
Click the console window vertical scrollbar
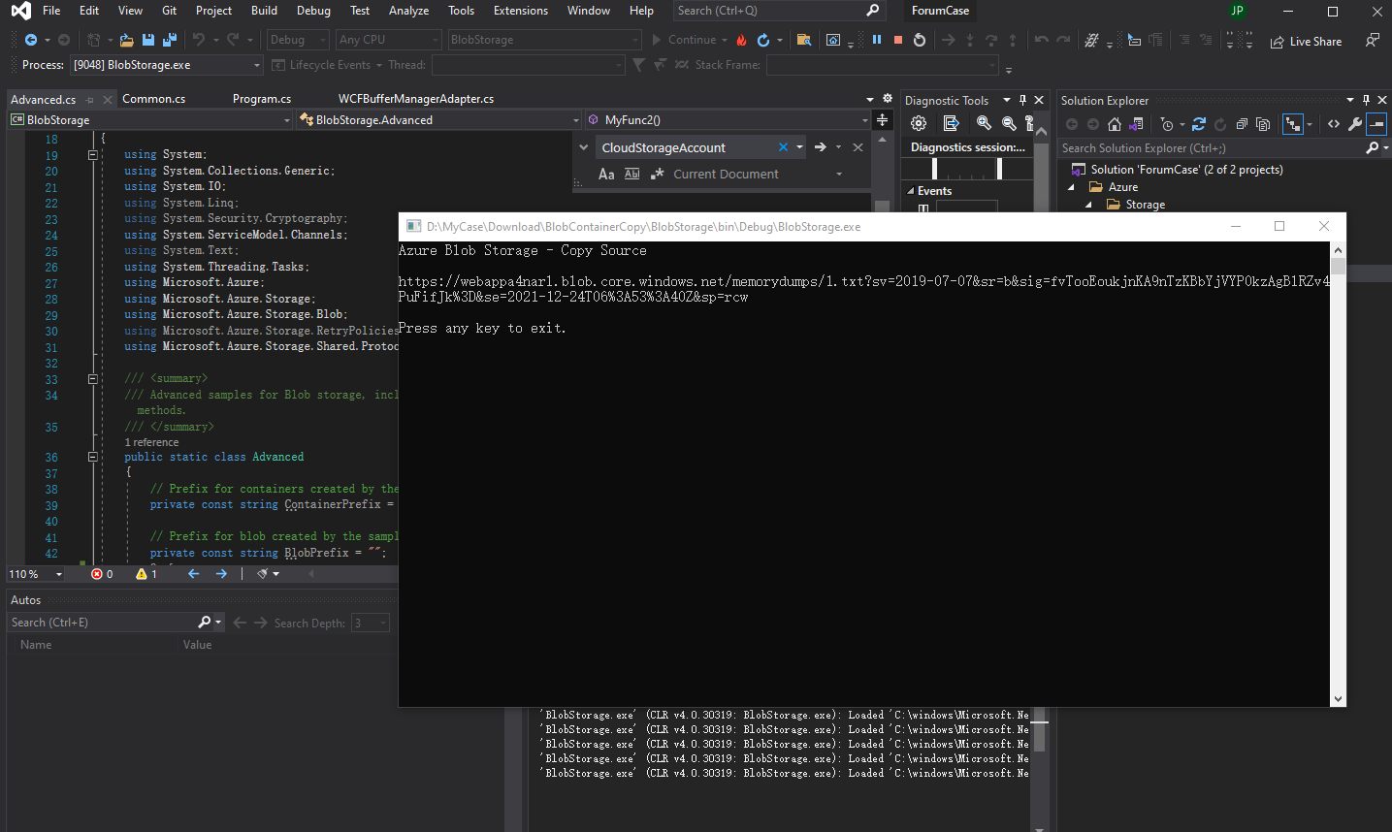[1339, 474]
